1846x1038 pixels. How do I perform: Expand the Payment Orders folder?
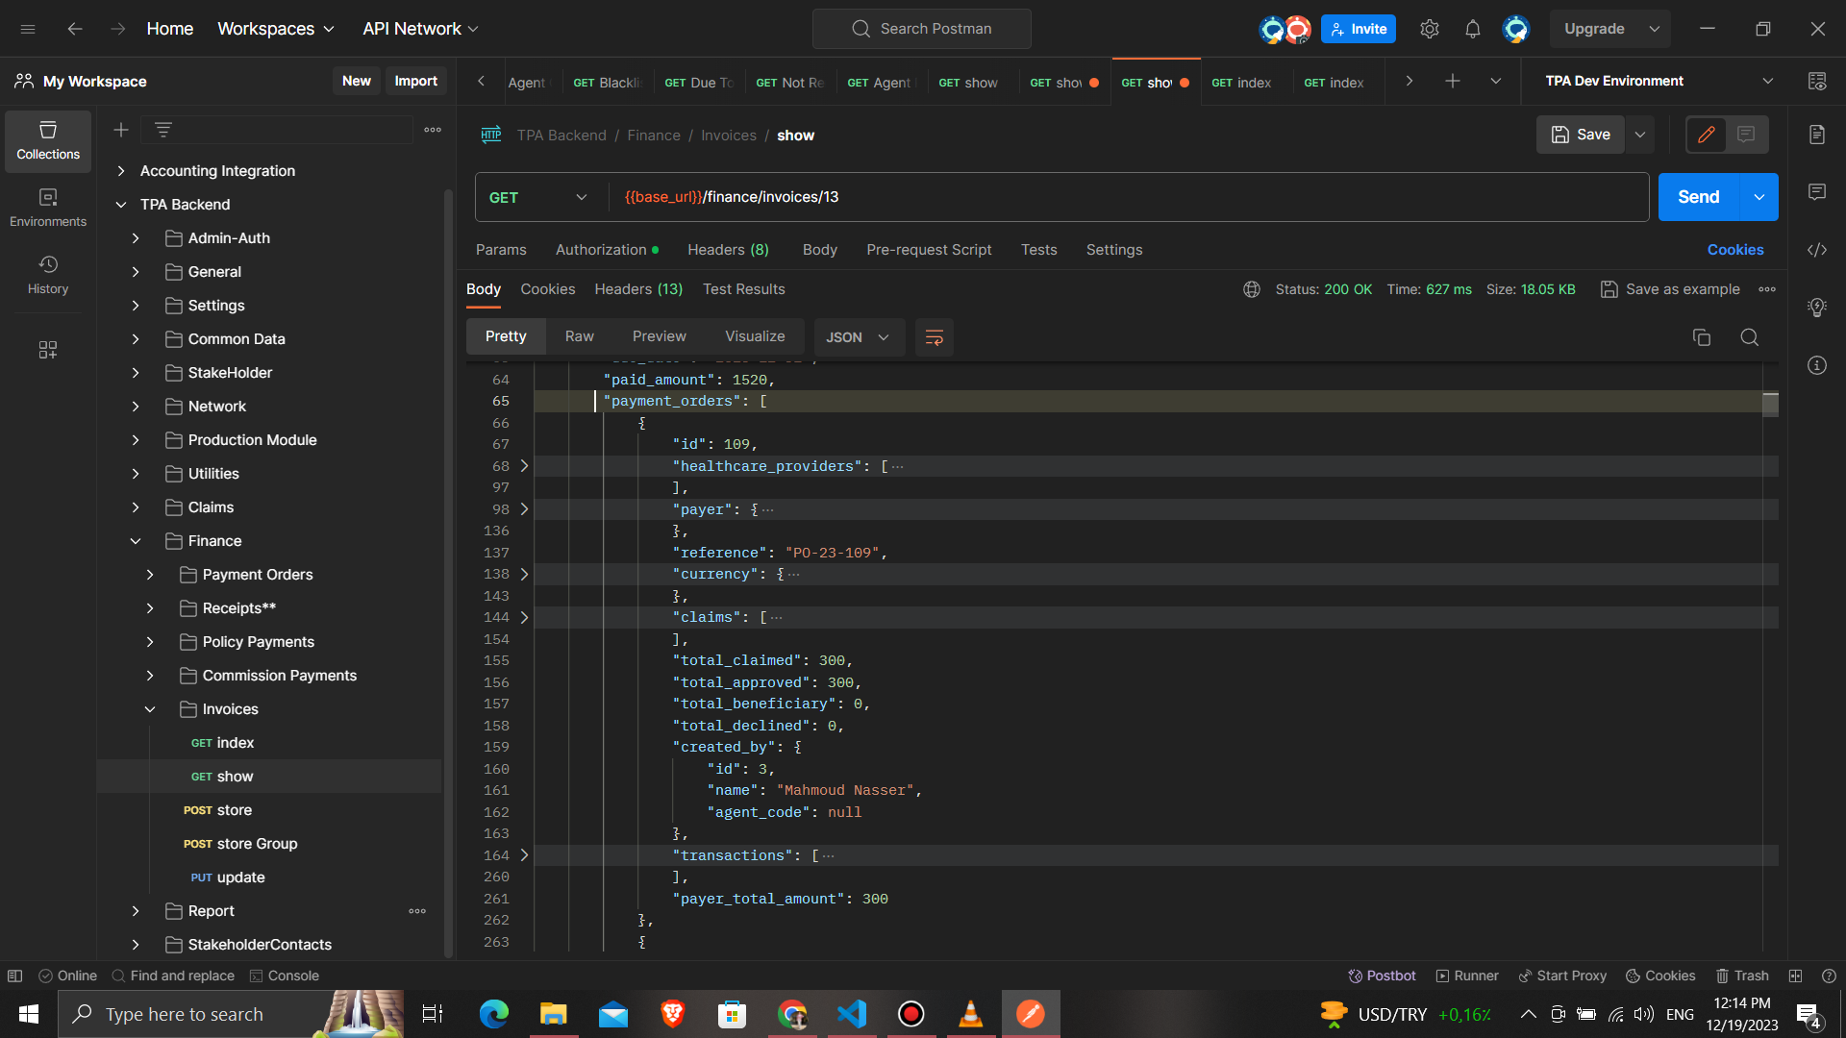pyautogui.click(x=150, y=575)
